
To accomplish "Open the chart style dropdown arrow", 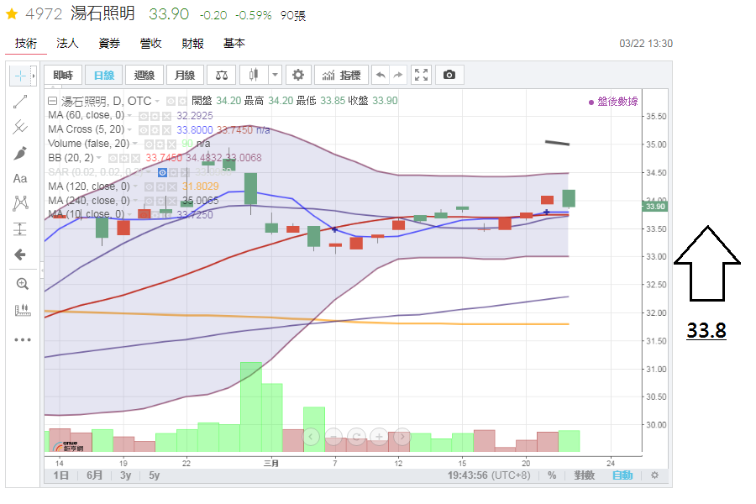I will tap(275, 76).
